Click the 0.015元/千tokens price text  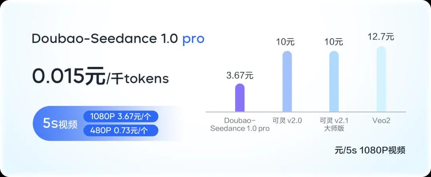click(x=100, y=76)
